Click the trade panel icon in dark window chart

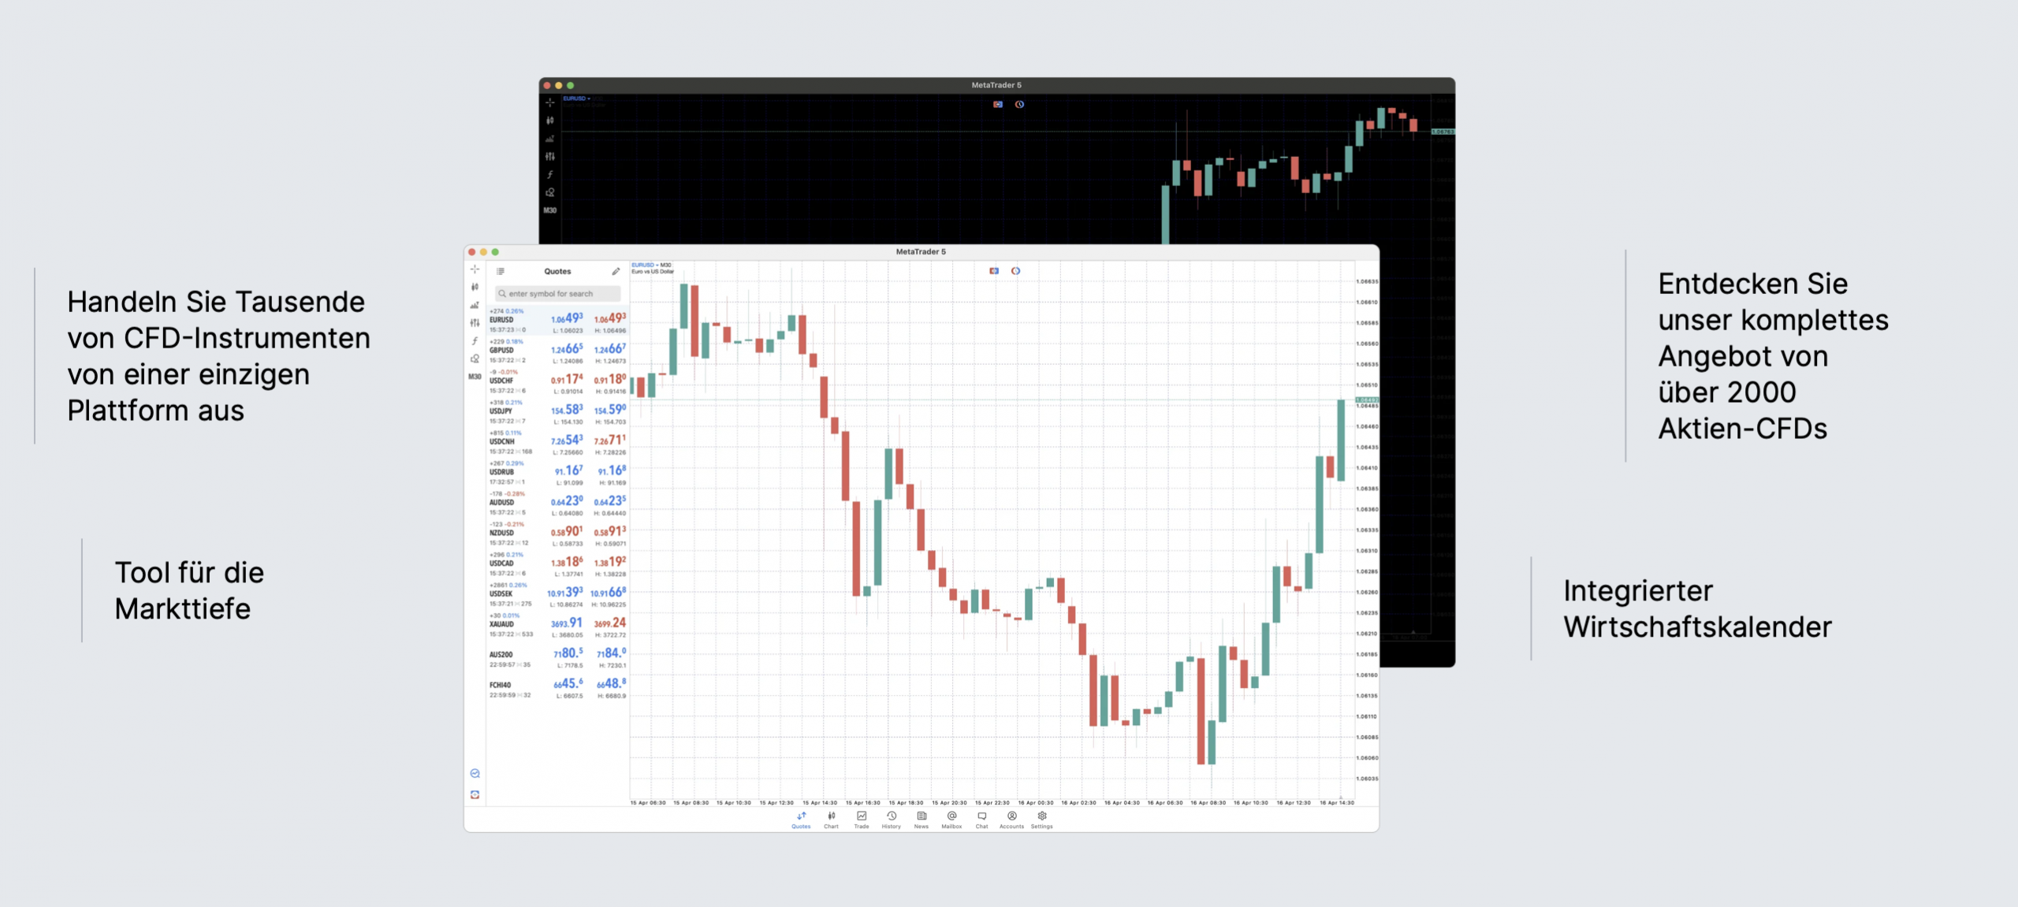[998, 104]
